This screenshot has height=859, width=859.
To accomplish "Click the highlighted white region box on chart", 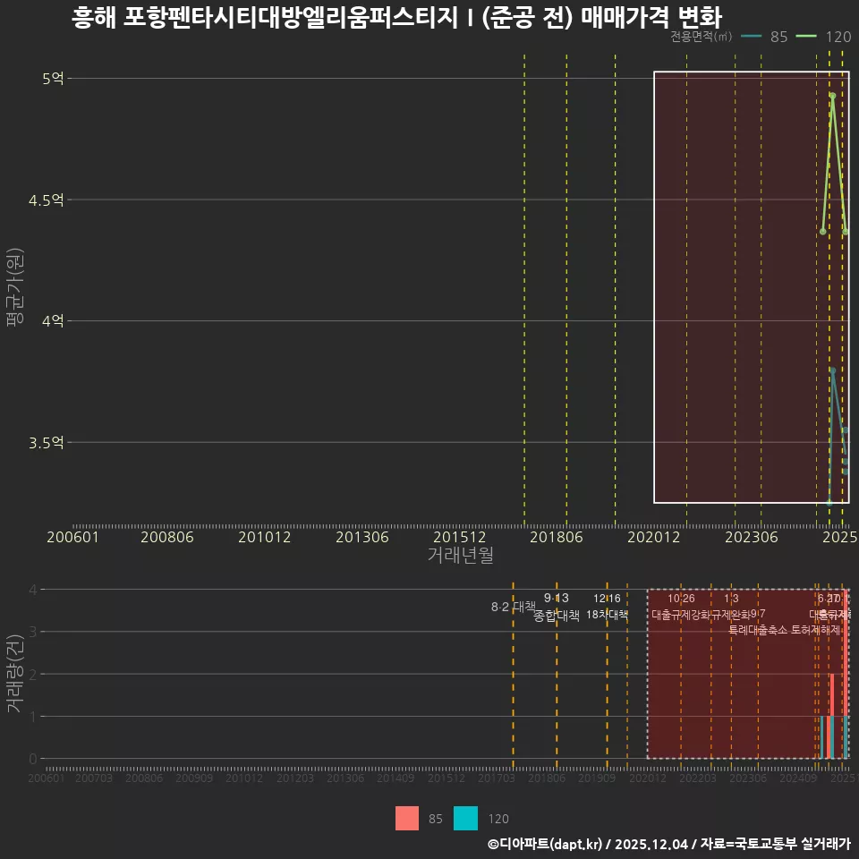I will [x=752, y=286].
